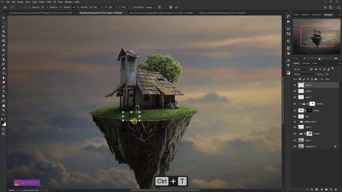
Task: Select the Blur tool
Action: pyautogui.click(x=4, y=77)
